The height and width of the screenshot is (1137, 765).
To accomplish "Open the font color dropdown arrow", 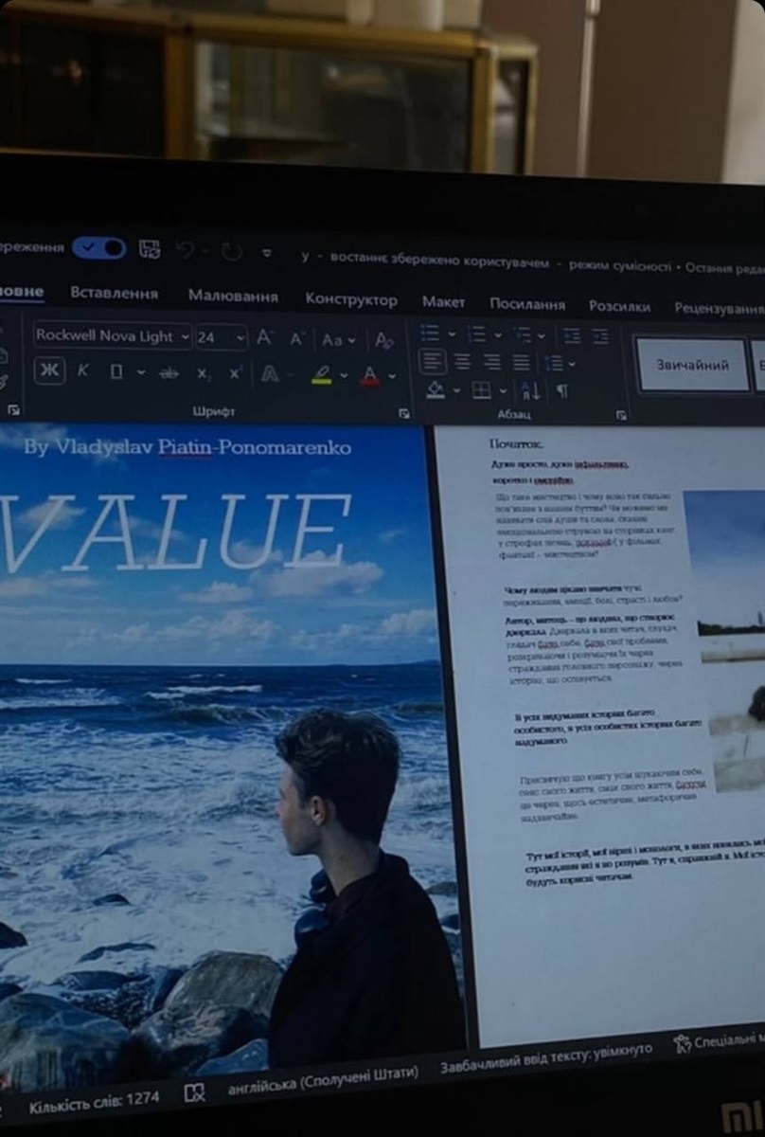I will click(392, 378).
